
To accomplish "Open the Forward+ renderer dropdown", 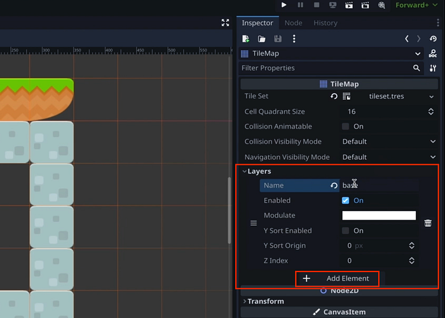I will (x=416, y=5).
